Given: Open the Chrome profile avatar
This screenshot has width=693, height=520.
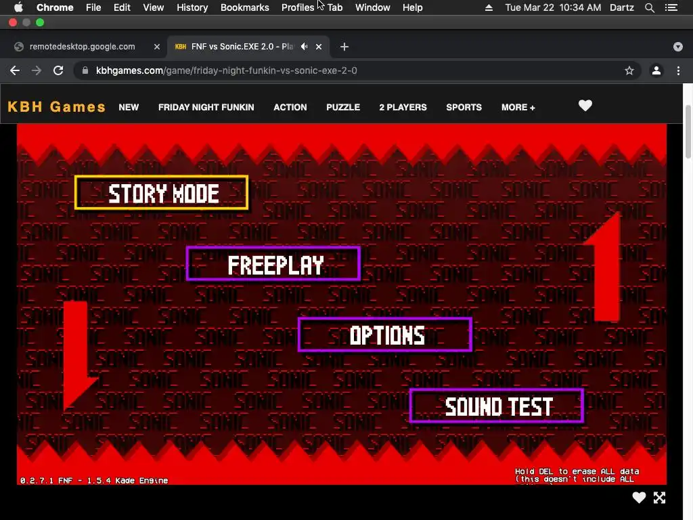Looking at the screenshot, I should (x=656, y=70).
